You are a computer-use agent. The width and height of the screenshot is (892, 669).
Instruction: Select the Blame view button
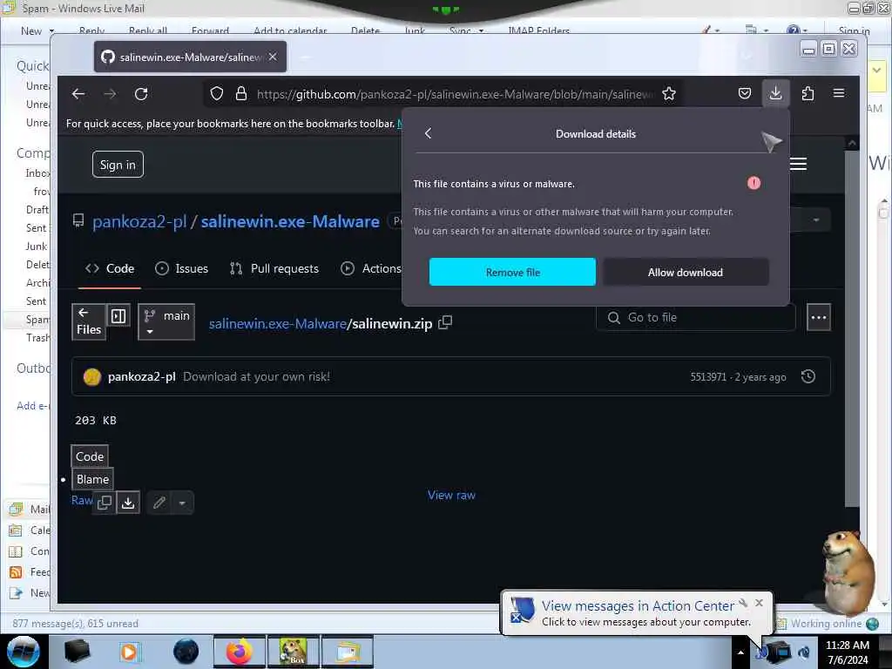click(92, 479)
